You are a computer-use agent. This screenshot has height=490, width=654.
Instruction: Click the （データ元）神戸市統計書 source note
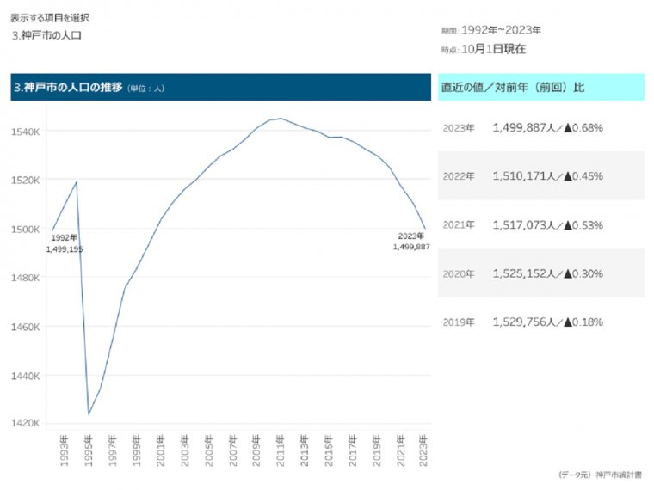pyautogui.click(x=600, y=475)
